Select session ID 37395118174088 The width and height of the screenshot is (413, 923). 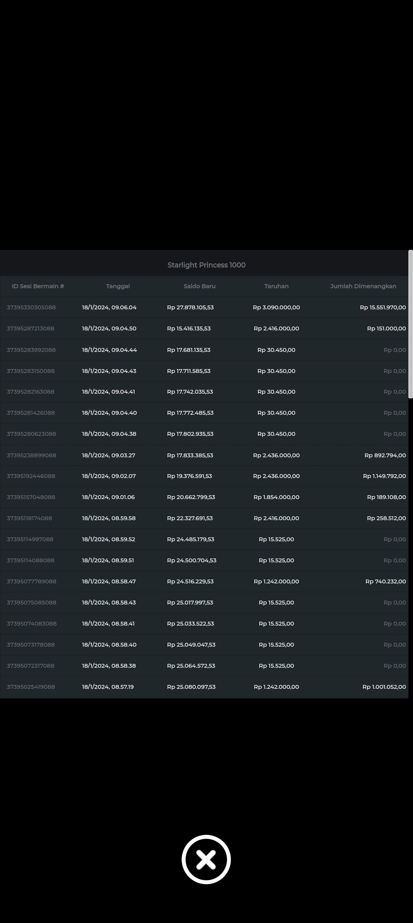pos(29,518)
